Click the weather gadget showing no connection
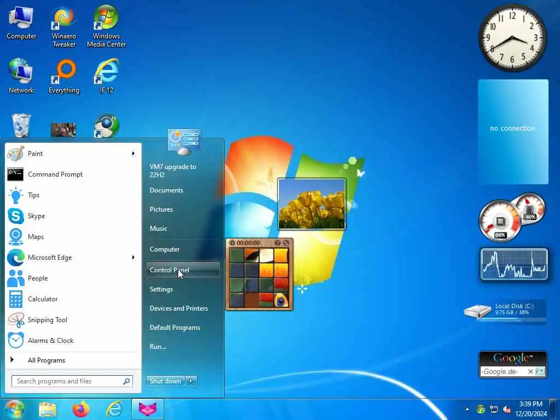Screen dimensions: 560x420 point(513,131)
